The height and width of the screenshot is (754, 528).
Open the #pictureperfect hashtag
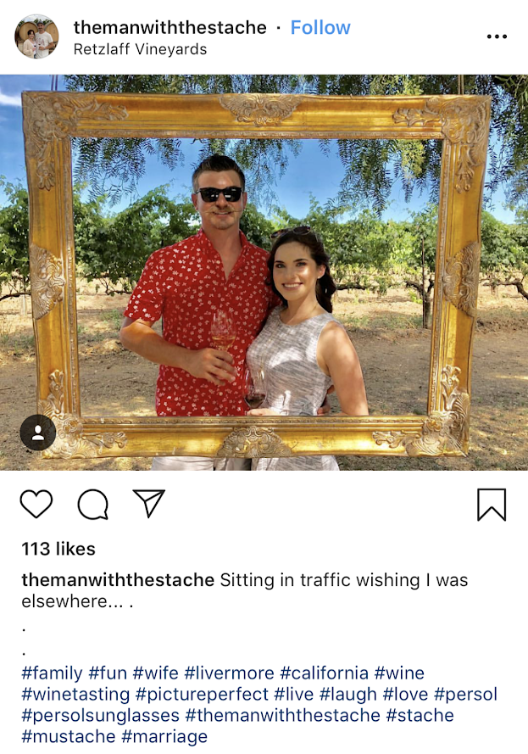[x=202, y=694]
